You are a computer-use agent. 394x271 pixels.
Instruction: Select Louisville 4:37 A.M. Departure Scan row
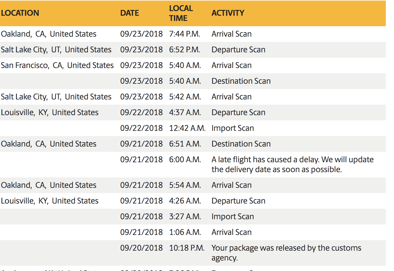193,113
